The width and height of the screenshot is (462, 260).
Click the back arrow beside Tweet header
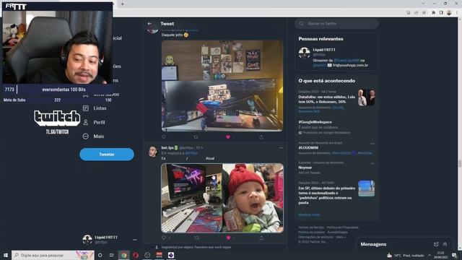tap(149, 24)
